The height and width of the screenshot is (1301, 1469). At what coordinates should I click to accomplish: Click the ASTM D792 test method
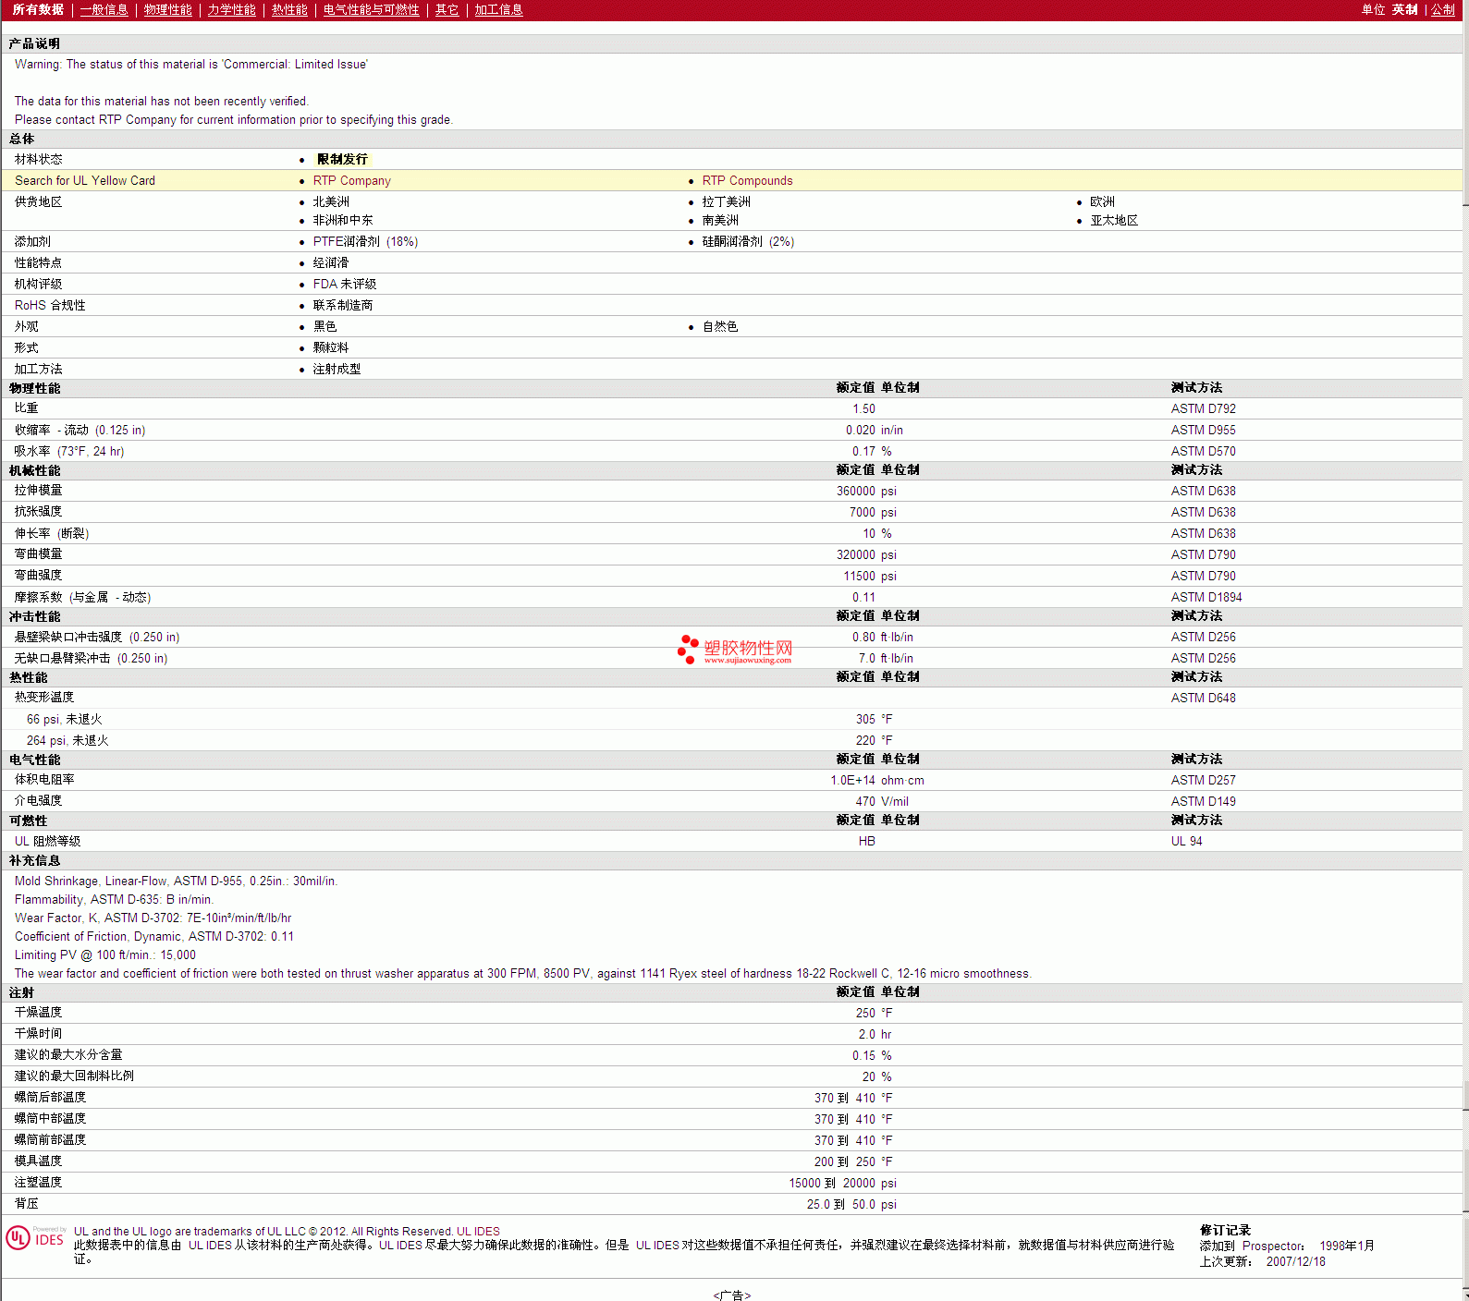point(1204,409)
